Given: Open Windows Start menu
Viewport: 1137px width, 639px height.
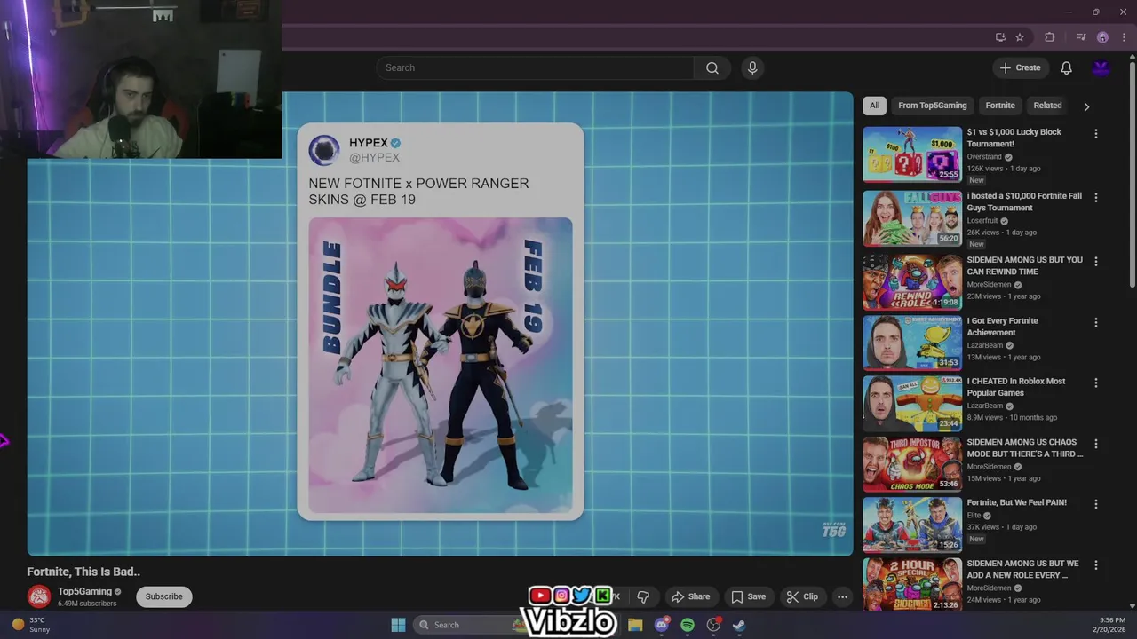Looking at the screenshot, I should [x=398, y=625].
